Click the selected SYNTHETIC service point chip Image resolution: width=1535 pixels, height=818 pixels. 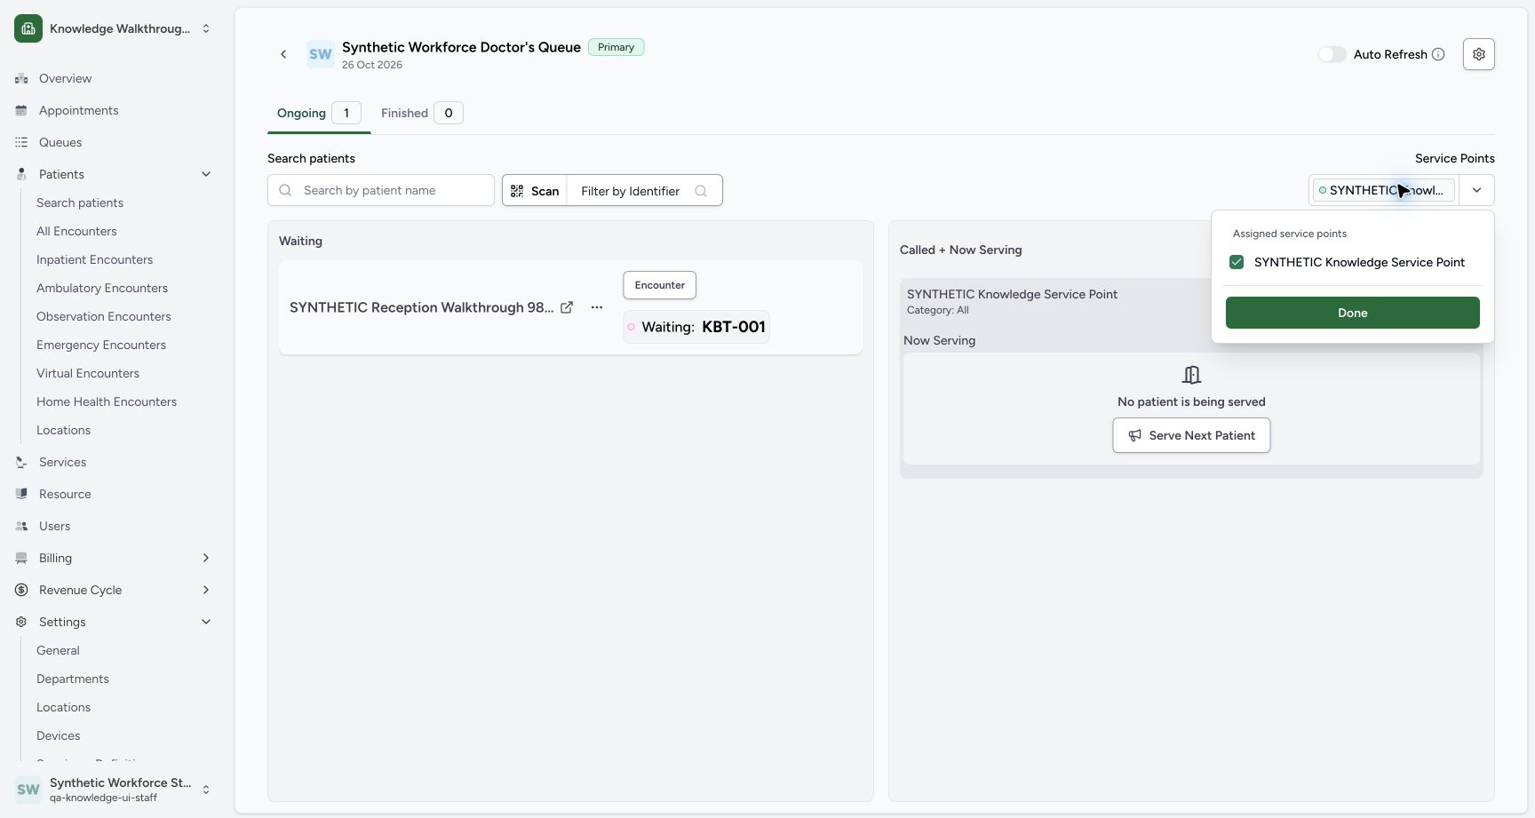pos(1384,190)
